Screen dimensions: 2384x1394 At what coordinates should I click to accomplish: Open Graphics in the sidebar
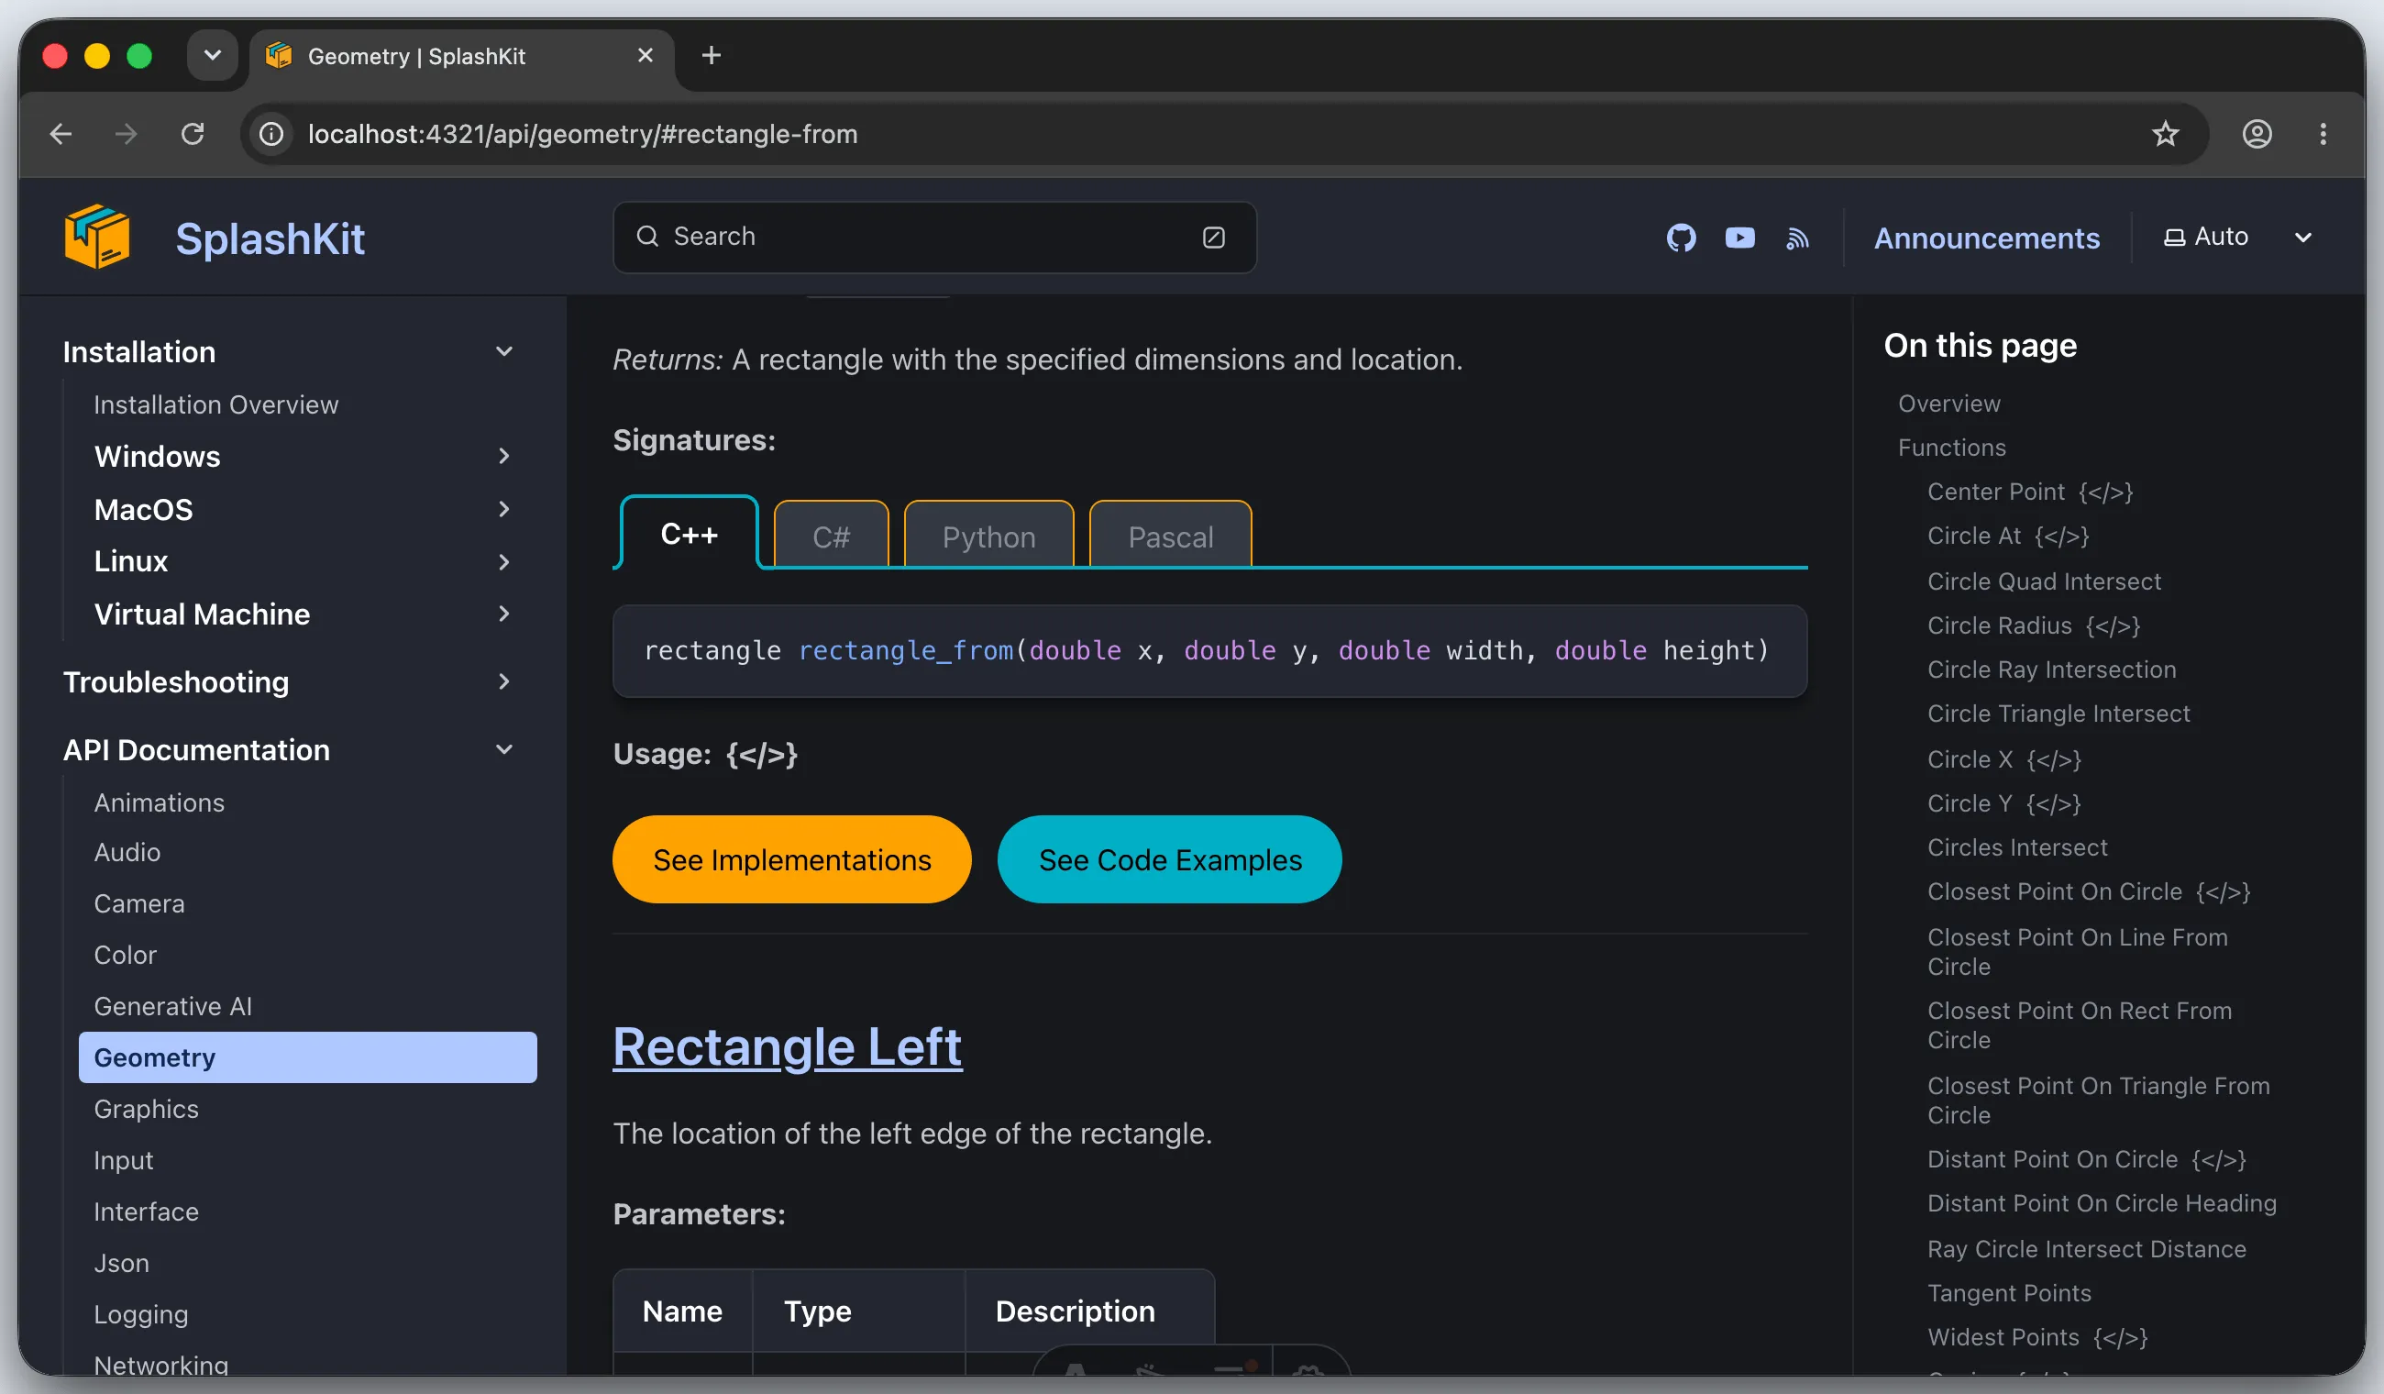(146, 1109)
